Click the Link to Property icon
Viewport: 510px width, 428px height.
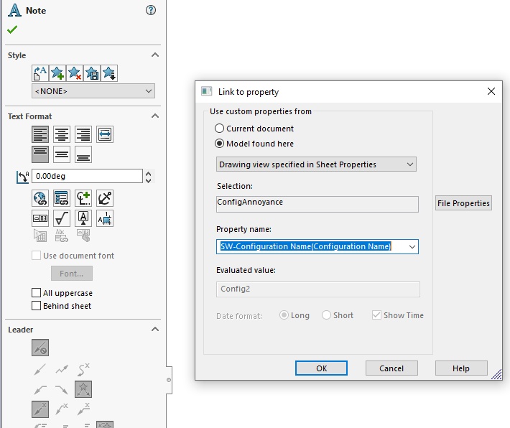click(x=62, y=198)
